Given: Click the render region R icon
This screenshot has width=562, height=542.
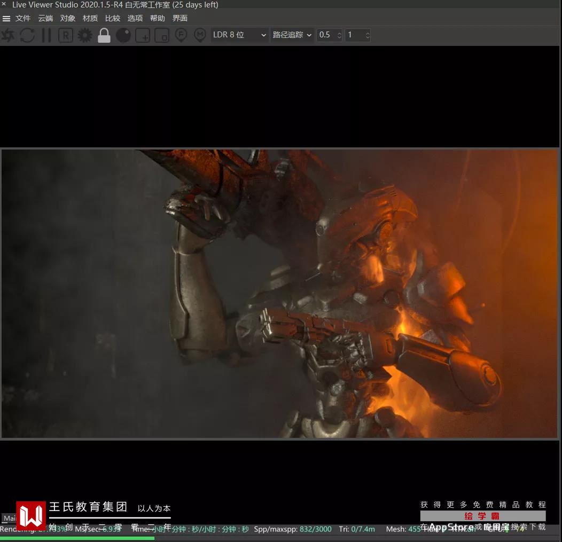Looking at the screenshot, I should pyautogui.click(x=66, y=35).
